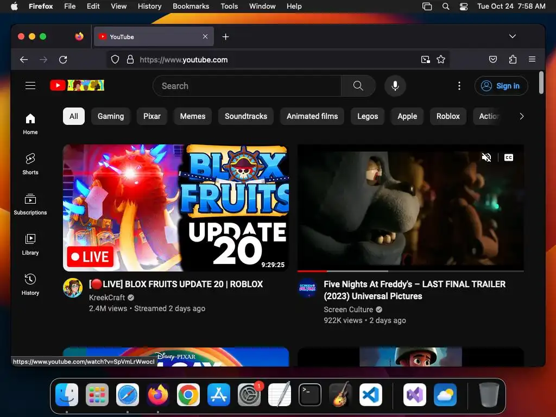The image size is (556, 417).
Task: Select the YouTube browser tab
Action: click(154, 36)
